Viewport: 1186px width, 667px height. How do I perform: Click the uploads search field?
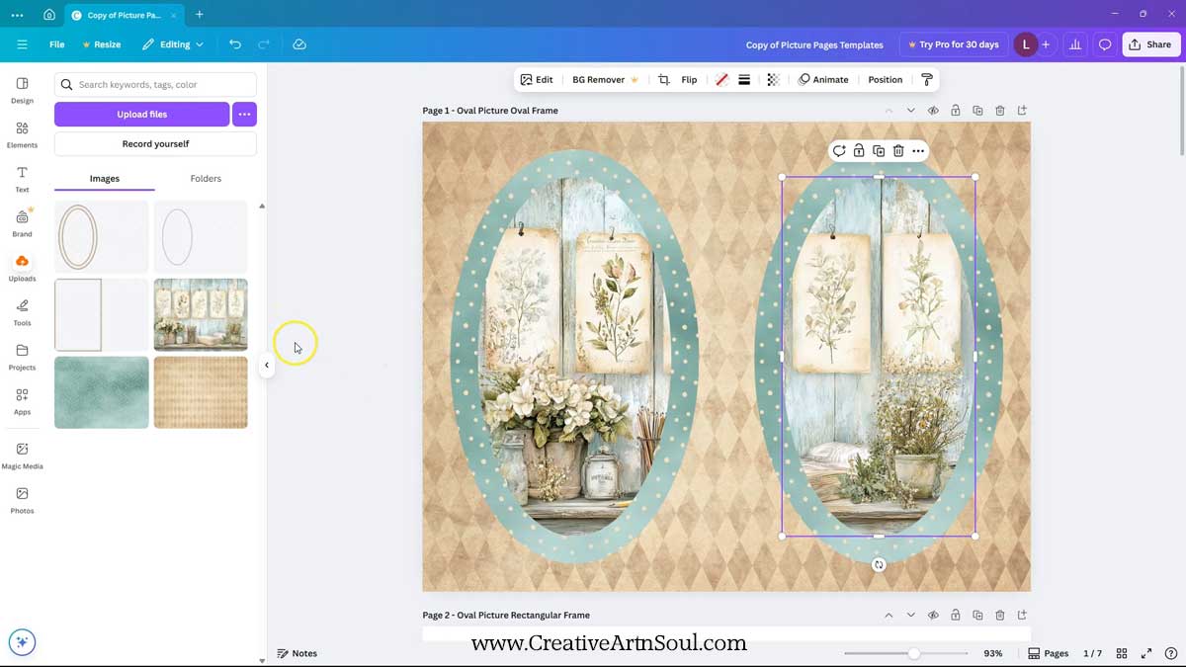point(155,85)
